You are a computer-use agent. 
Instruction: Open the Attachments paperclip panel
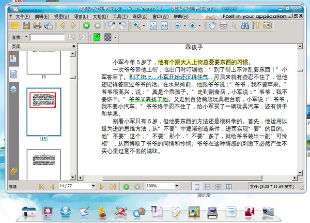click(13, 171)
